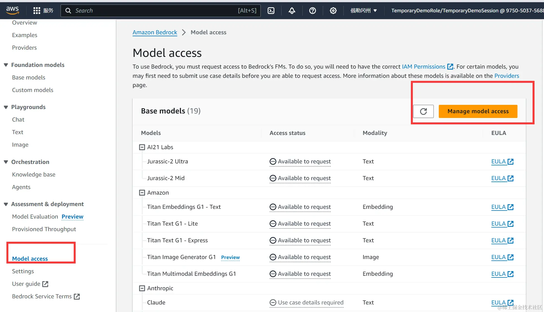Open Settings in the sidebar
The height and width of the screenshot is (312, 544).
coord(23,271)
